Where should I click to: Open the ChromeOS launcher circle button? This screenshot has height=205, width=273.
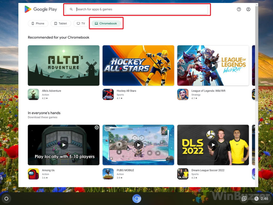6,199
